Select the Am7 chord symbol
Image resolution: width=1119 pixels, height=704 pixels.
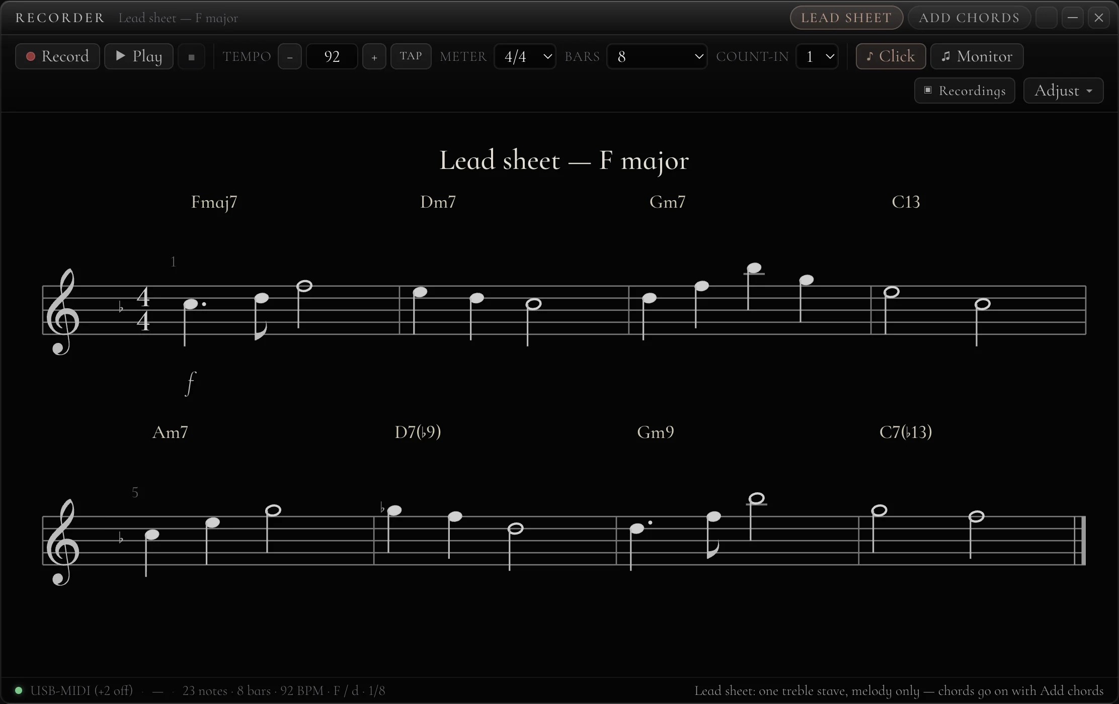click(170, 432)
